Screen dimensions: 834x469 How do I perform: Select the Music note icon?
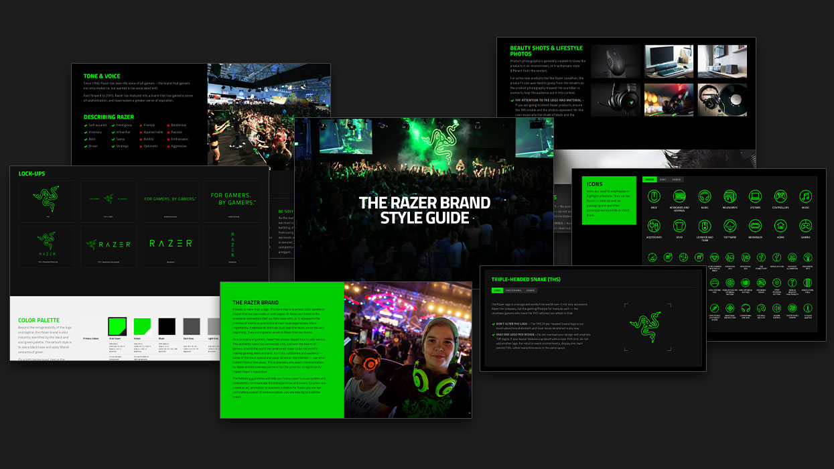[x=805, y=196]
